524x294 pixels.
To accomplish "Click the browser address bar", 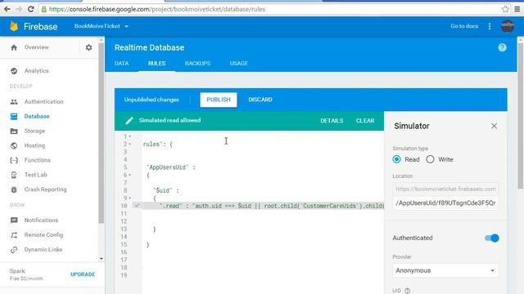I will 271,9.
